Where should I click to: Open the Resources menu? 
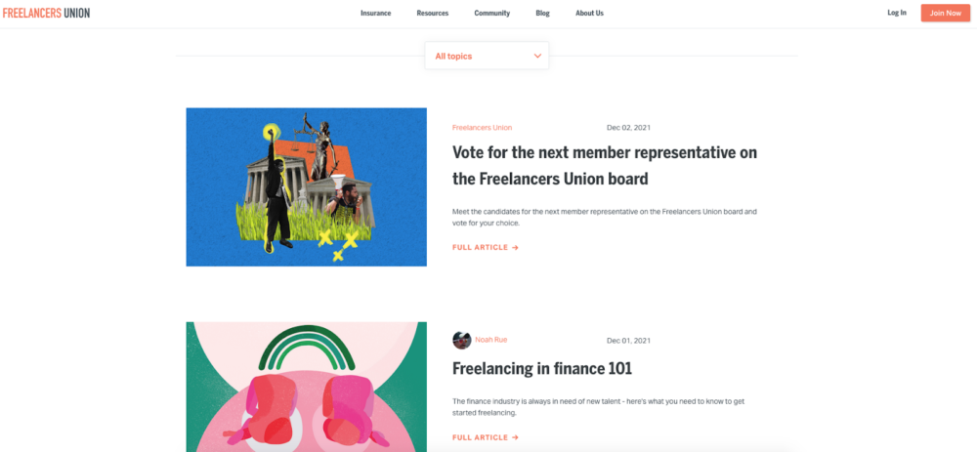pyautogui.click(x=433, y=13)
